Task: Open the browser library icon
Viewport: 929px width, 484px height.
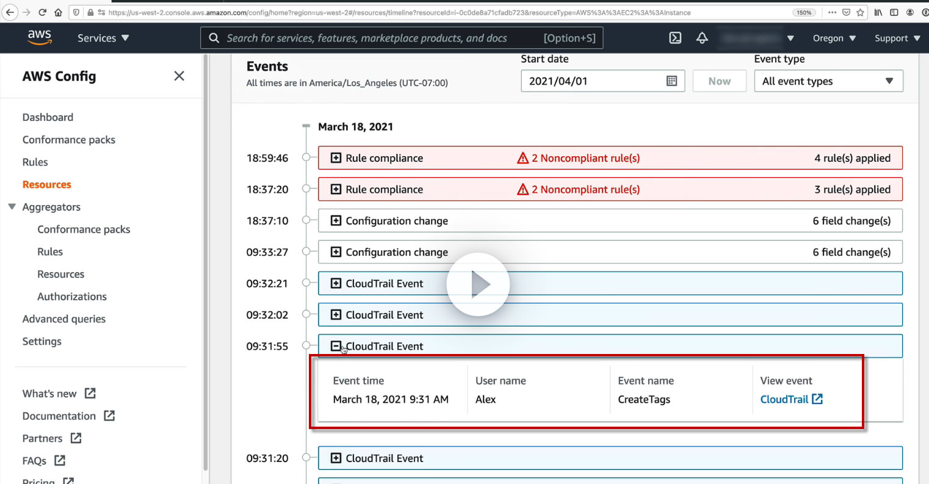Action: (878, 12)
